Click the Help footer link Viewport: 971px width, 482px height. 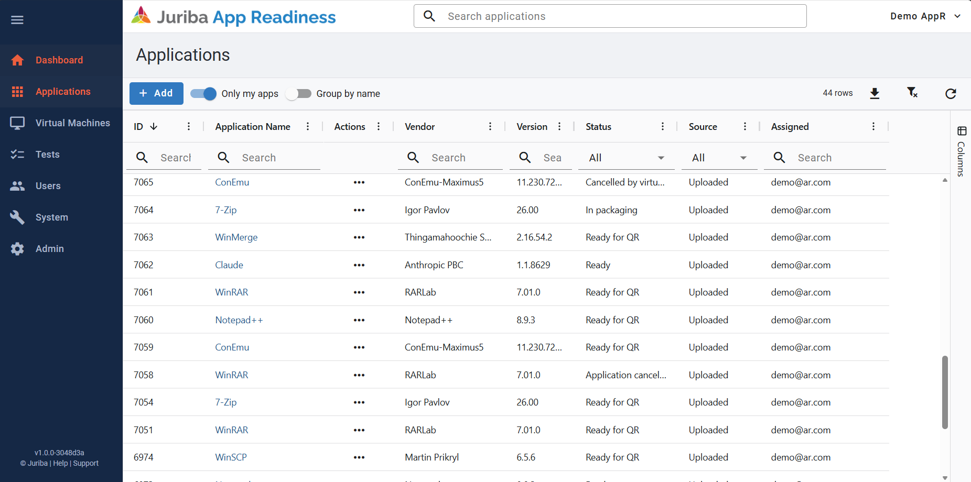(x=60, y=463)
